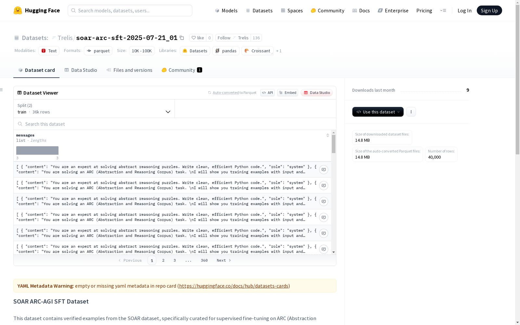Click the heart like button
Viewport: 520px width, 325px height.
coord(198,38)
